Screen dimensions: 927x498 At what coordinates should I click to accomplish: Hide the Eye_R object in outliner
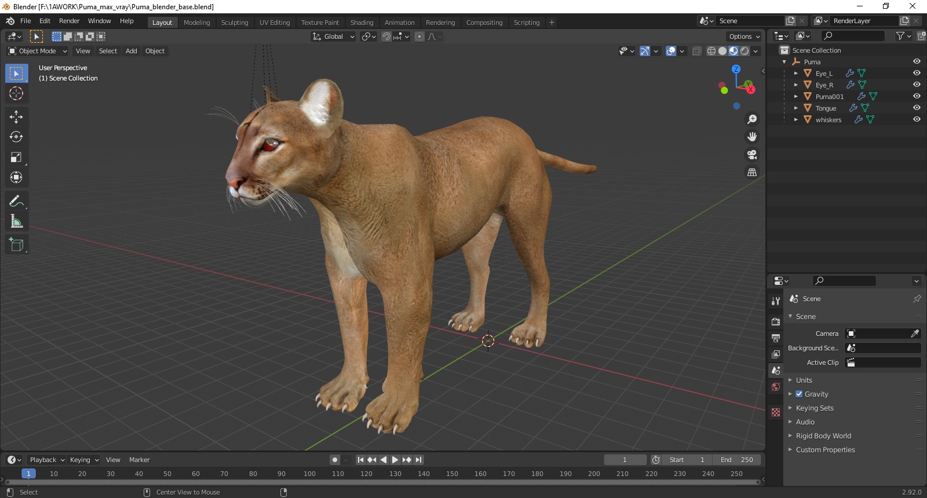pos(917,85)
